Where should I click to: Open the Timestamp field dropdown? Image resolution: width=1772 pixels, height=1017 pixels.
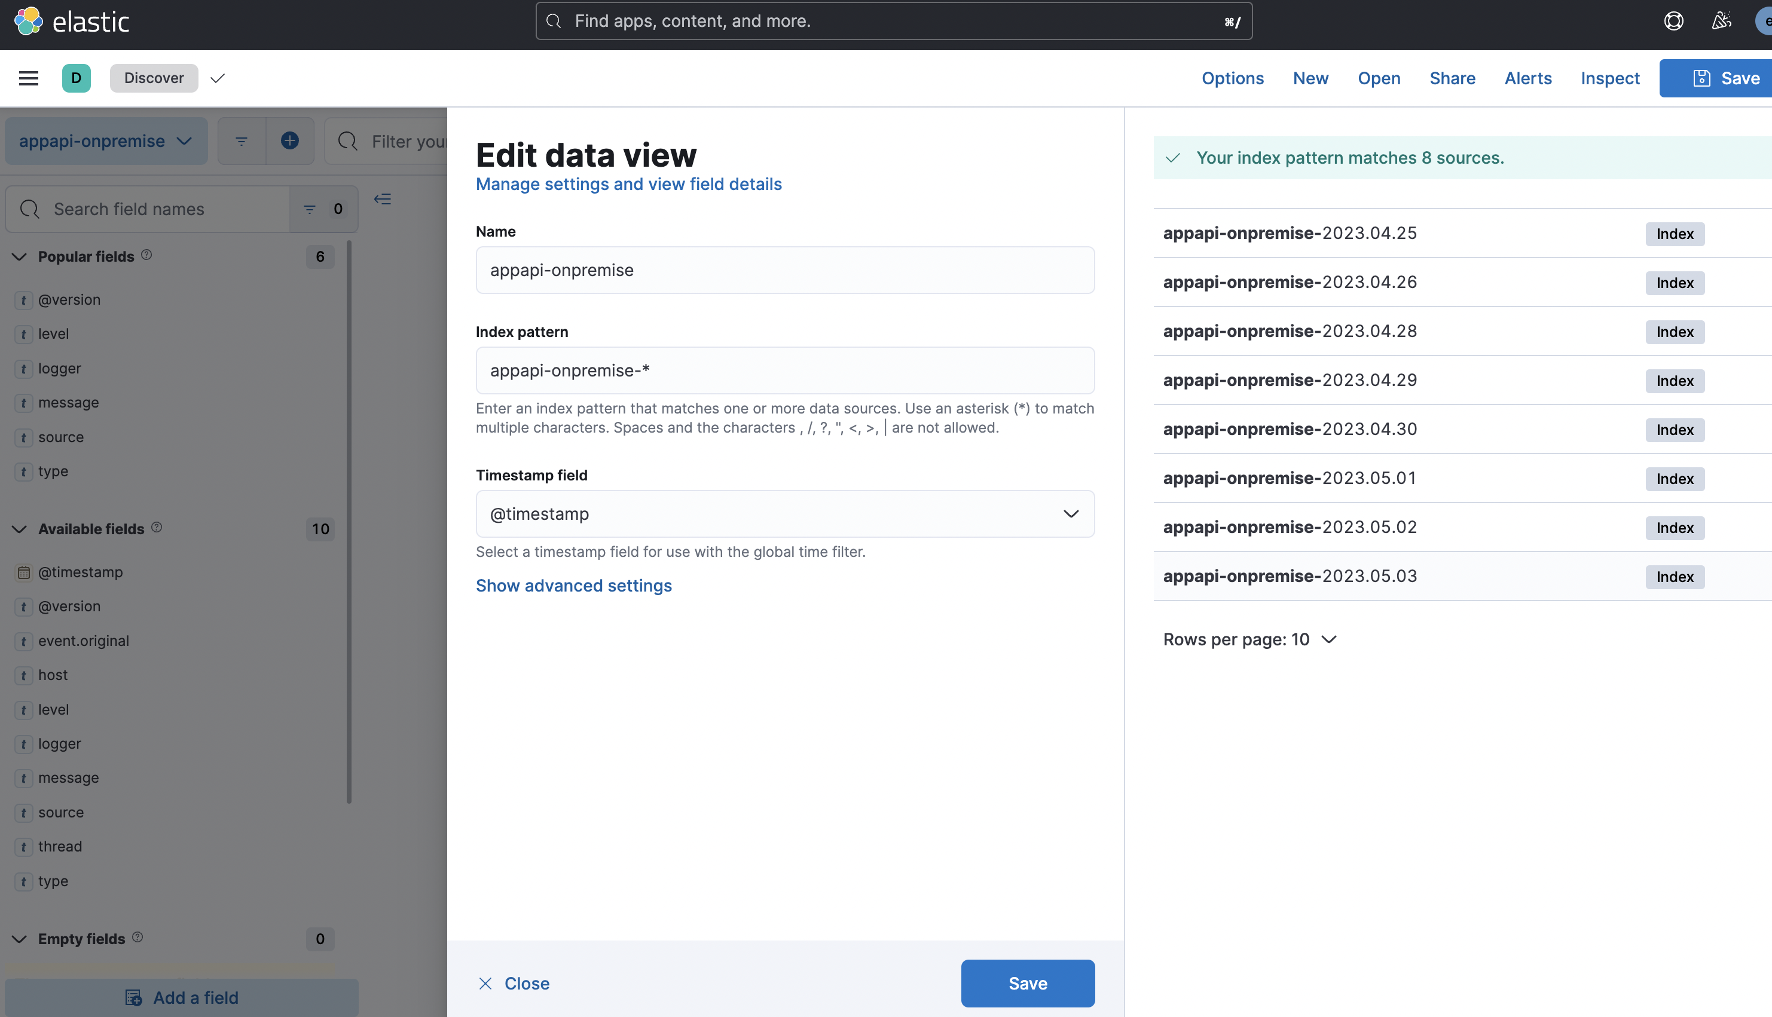pyautogui.click(x=785, y=514)
